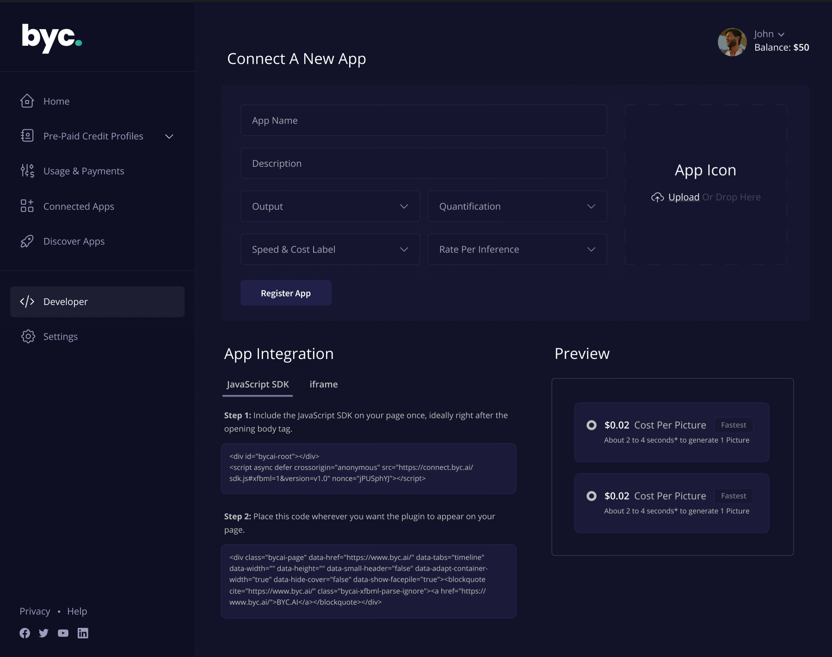Click the Usage & Payments sliders icon
The width and height of the screenshot is (832, 657).
(x=27, y=170)
